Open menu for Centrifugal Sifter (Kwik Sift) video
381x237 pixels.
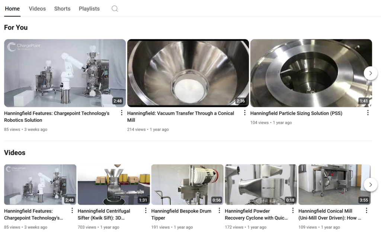[145, 211]
